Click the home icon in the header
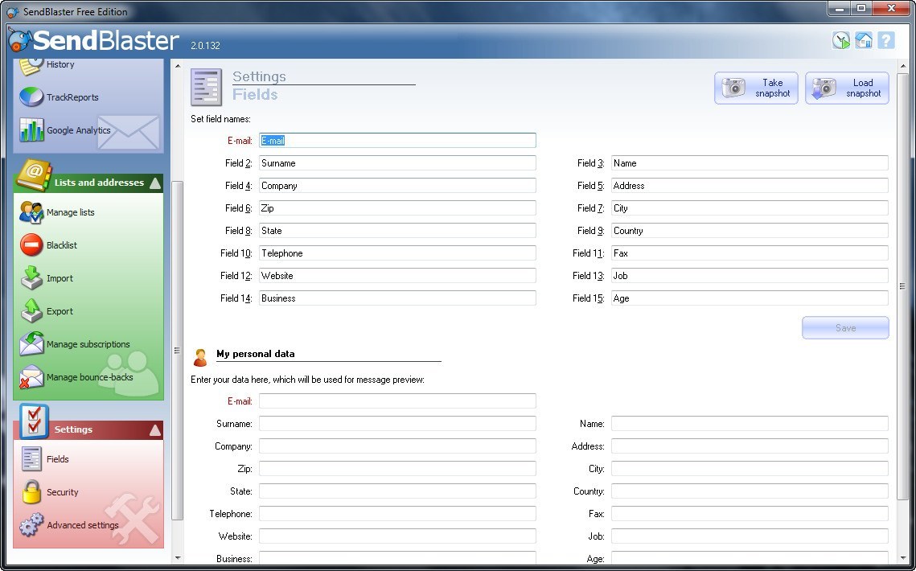The height and width of the screenshot is (571, 916). click(864, 39)
